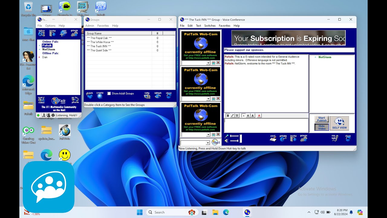Select the medium font size button

click(x=248, y=116)
